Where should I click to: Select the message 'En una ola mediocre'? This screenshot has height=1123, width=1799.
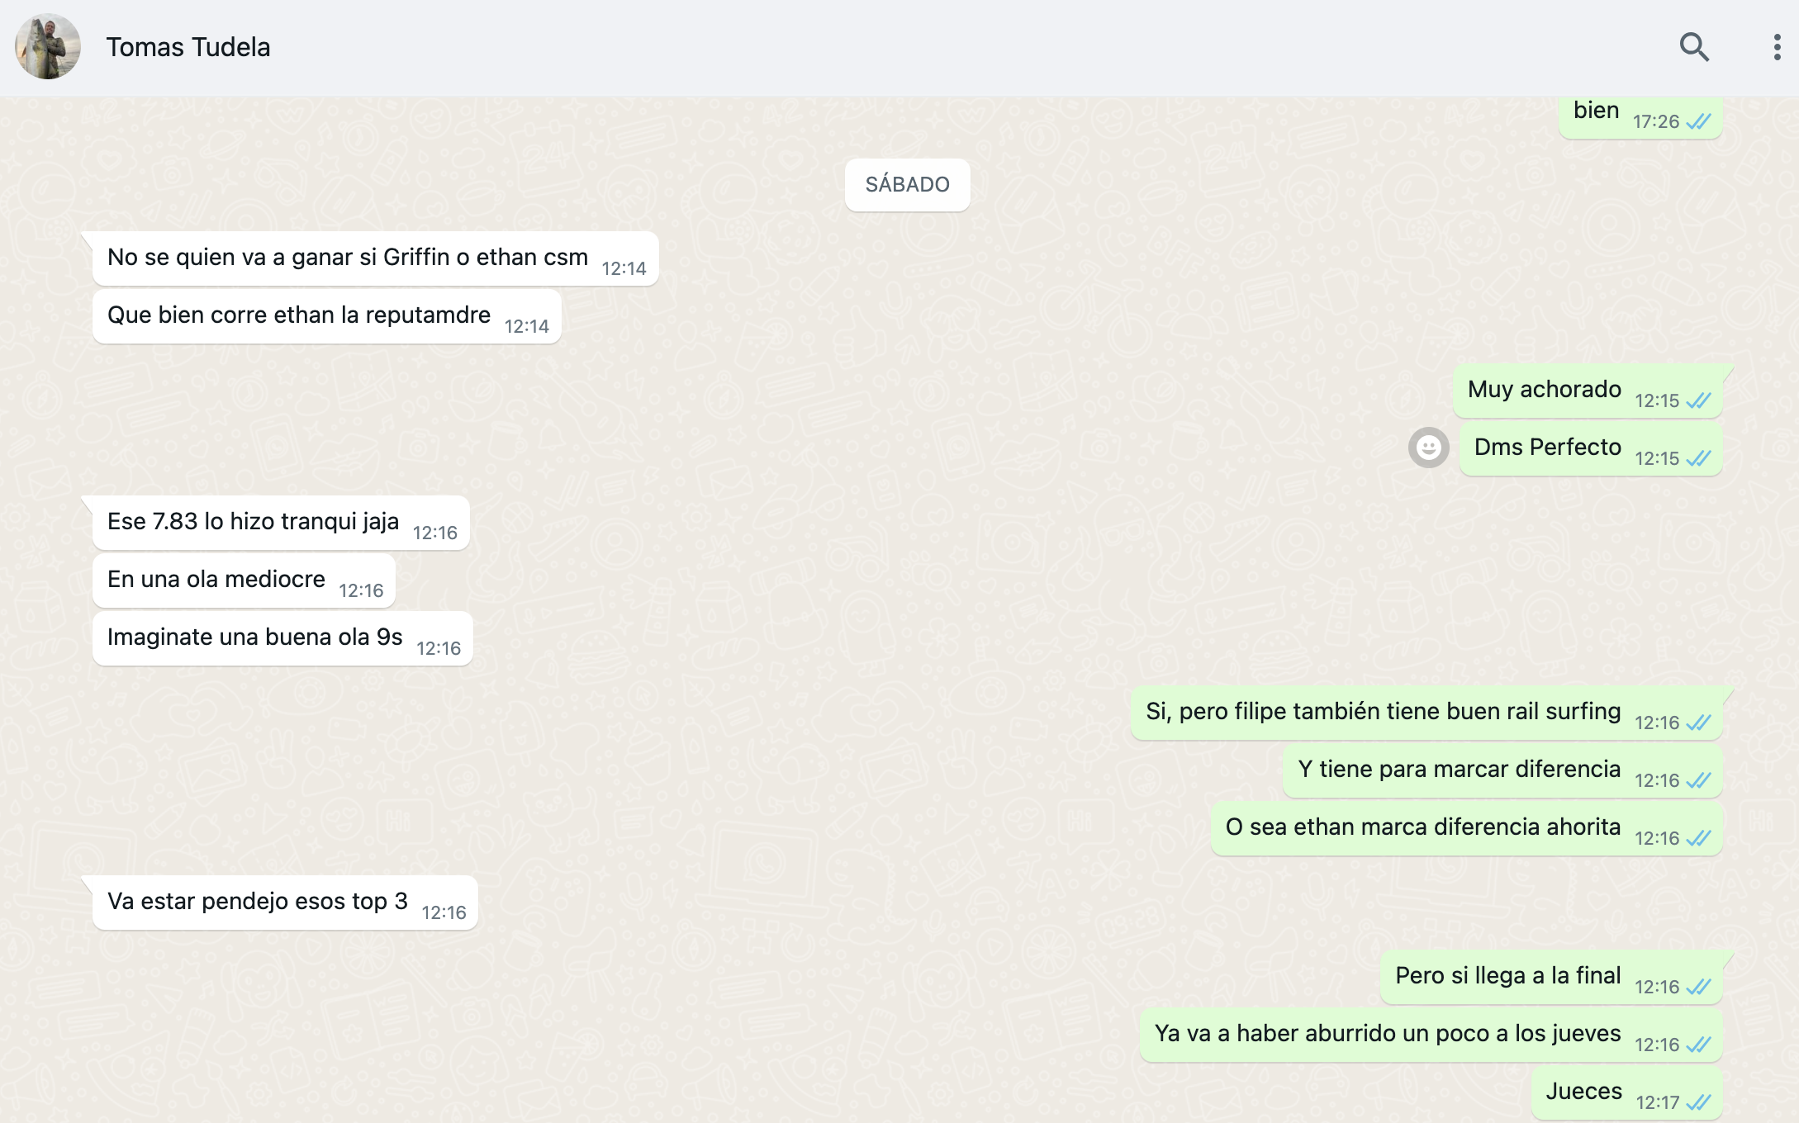coord(244,580)
